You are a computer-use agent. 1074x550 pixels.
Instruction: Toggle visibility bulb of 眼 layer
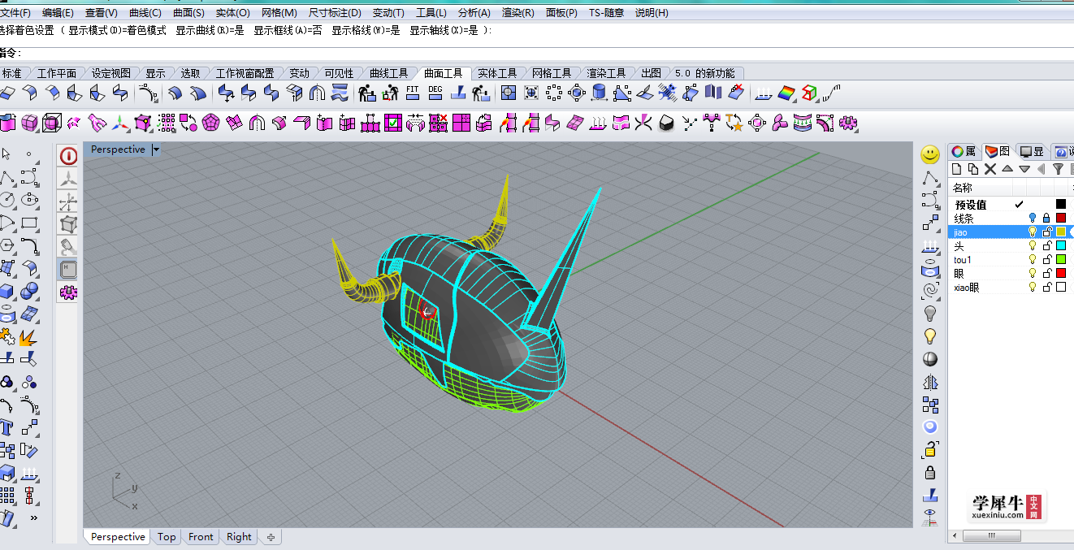coord(1033,274)
